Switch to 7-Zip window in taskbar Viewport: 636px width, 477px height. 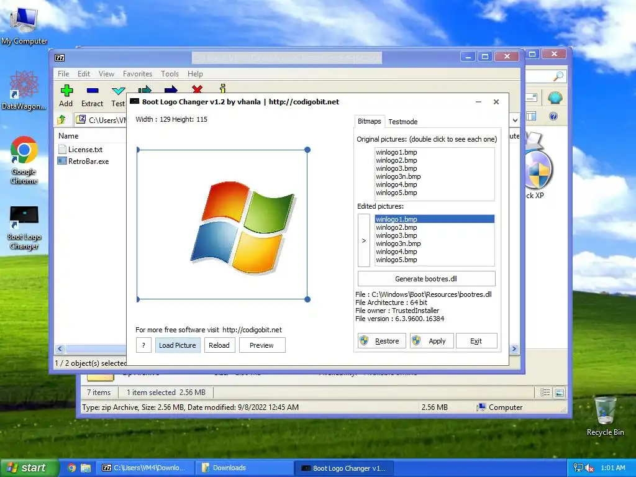point(145,468)
